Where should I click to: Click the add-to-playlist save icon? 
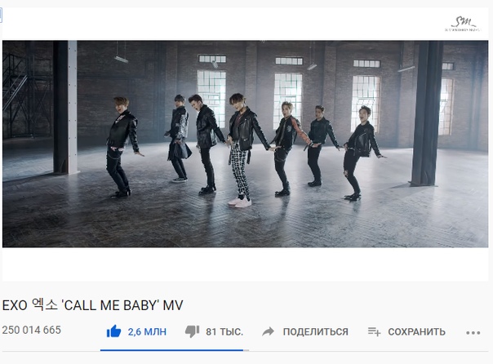(374, 331)
